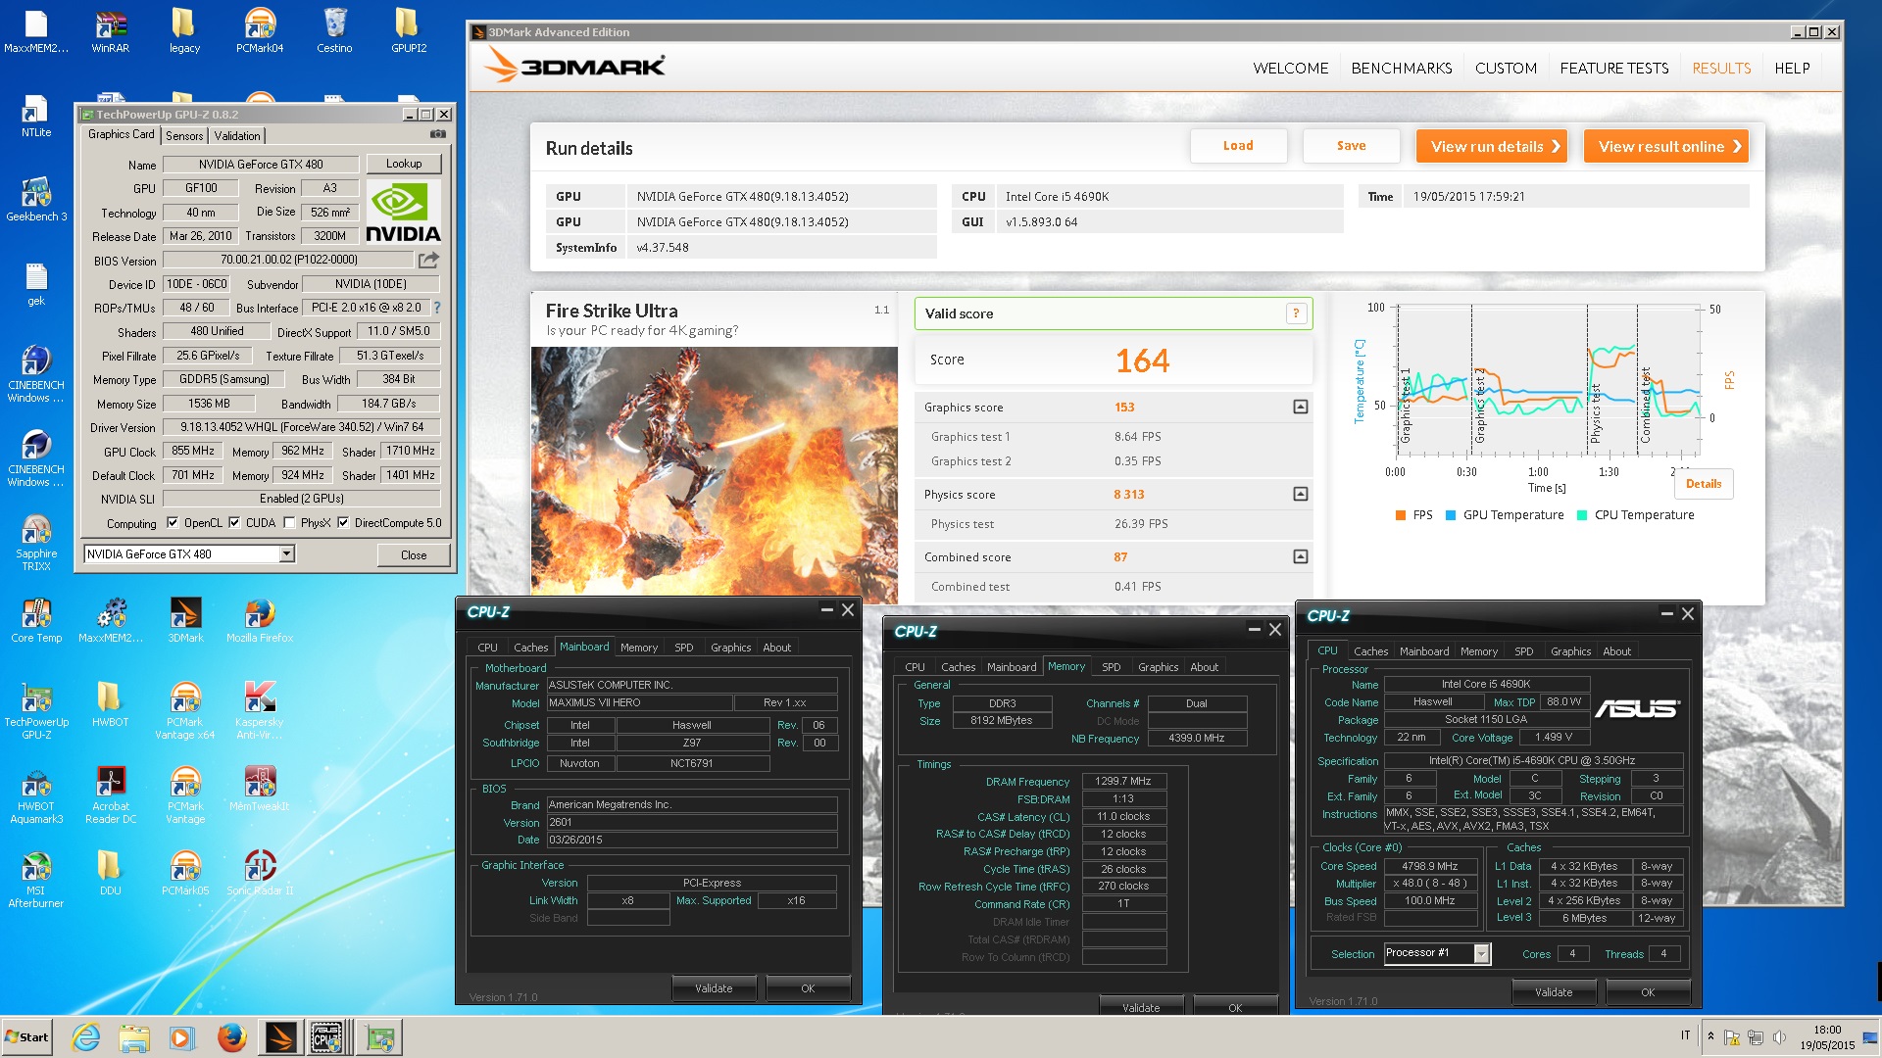Open GPUPI2 folder icon

pos(409,29)
